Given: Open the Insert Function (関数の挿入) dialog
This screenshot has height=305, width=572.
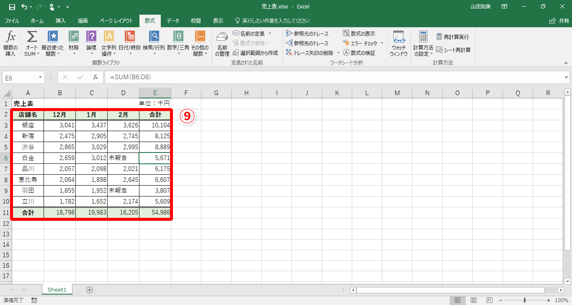Looking at the screenshot, I should click(x=10, y=44).
